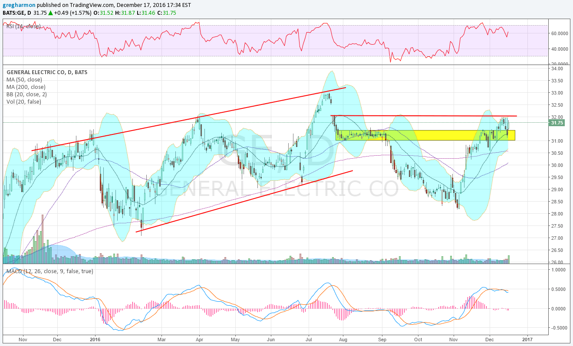Image resolution: width=573 pixels, height=346 pixels.
Task: Click the gregharmon author name
Action: click(20, 5)
